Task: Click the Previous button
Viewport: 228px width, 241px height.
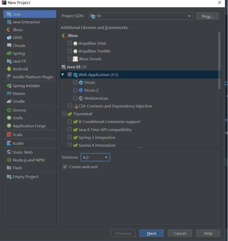Action: tap(123, 233)
